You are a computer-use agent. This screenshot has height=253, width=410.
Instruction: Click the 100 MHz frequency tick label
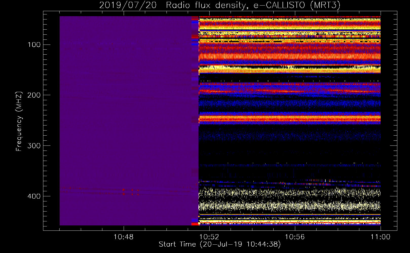tap(34, 45)
